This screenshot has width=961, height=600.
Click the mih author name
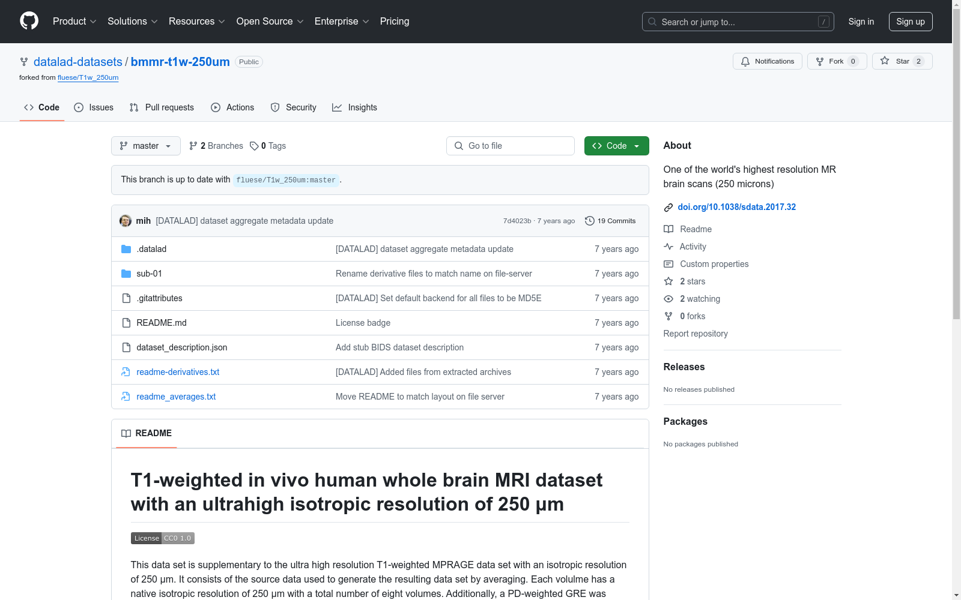tap(144, 221)
